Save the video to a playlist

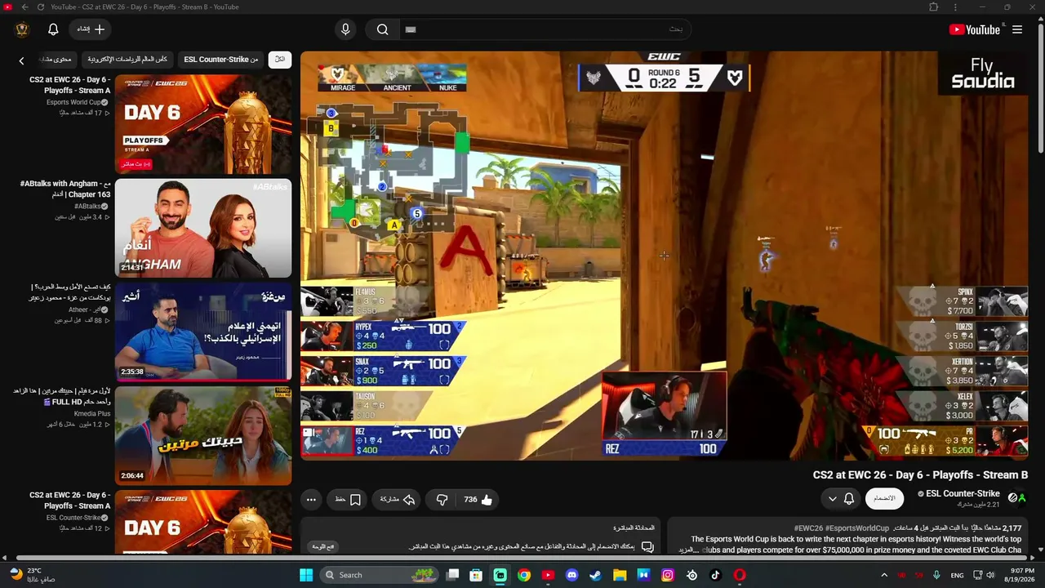pos(348,500)
